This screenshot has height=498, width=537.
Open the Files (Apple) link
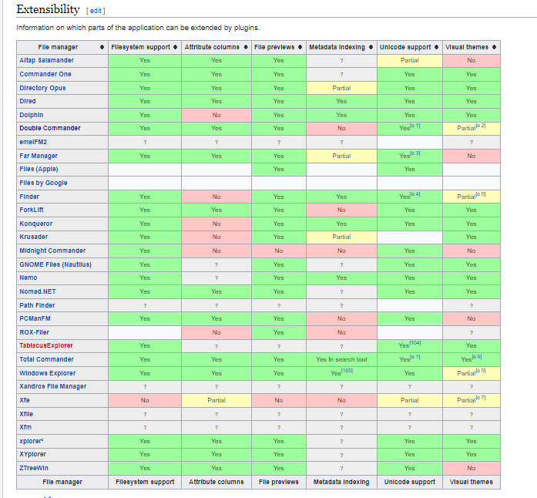pyautogui.click(x=39, y=169)
